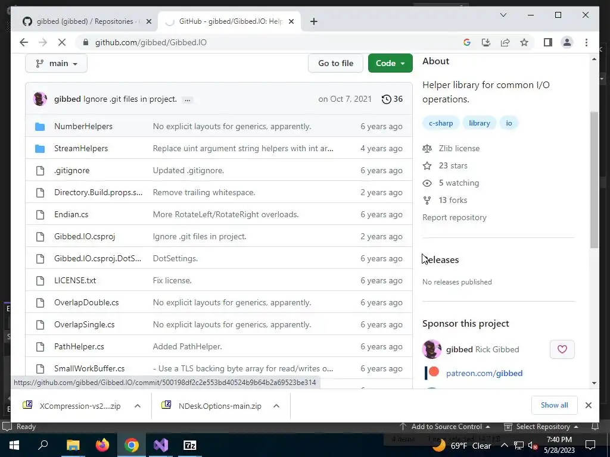Image resolution: width=610 pixels, height=457 pixels.
Task: Open the .gitignore file
Action: click(x=71, y=171)
